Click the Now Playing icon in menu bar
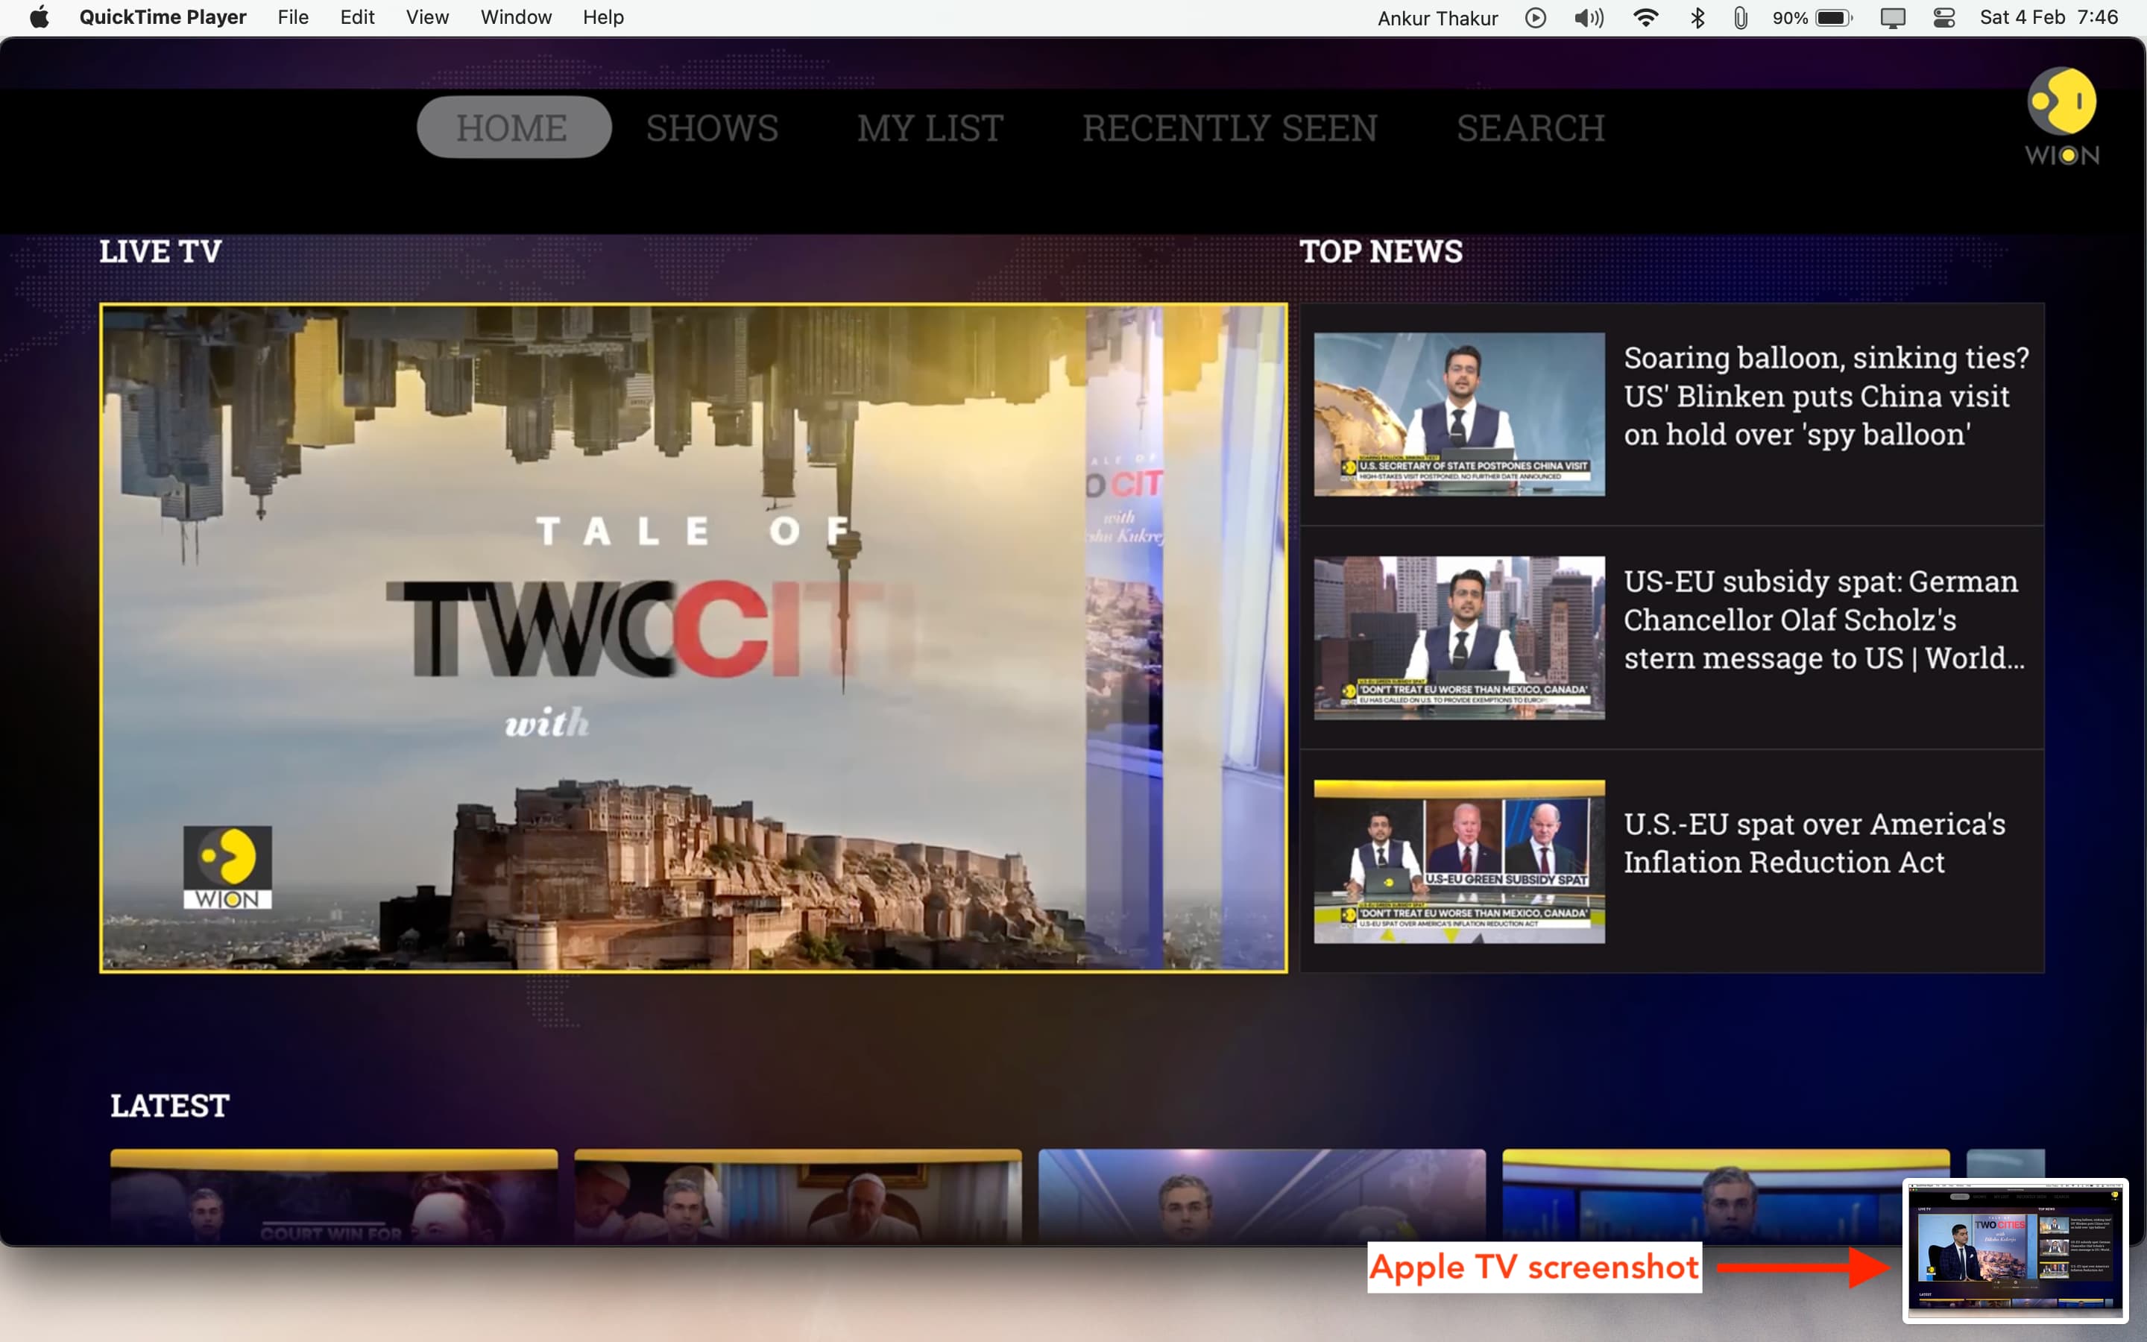Screen dimensions: 2147x1342 coord(1536,18)
